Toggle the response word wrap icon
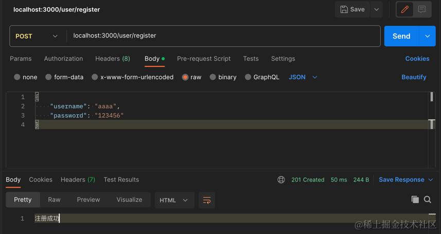 207,200
